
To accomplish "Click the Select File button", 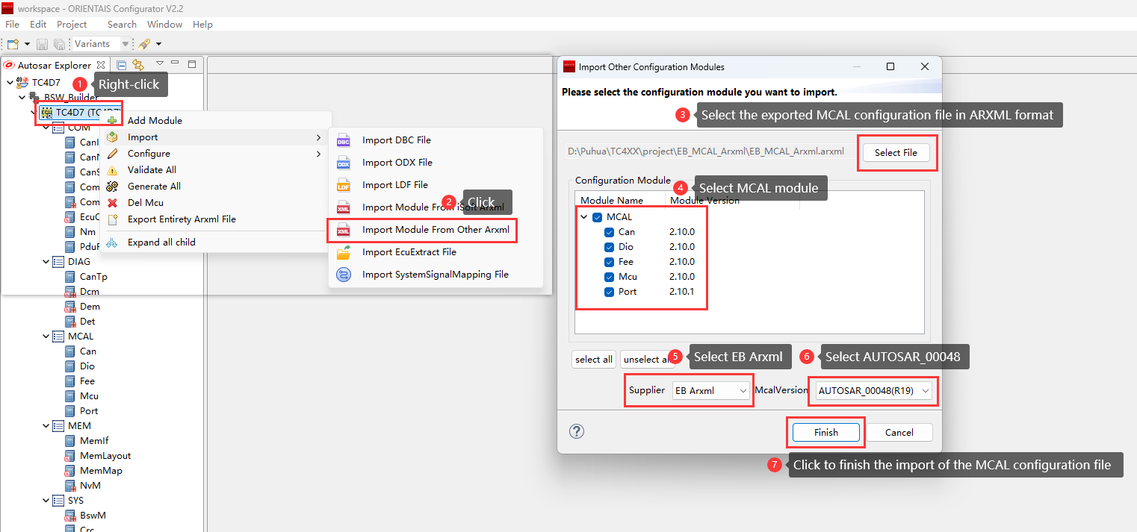I will (x=896, y=152).
